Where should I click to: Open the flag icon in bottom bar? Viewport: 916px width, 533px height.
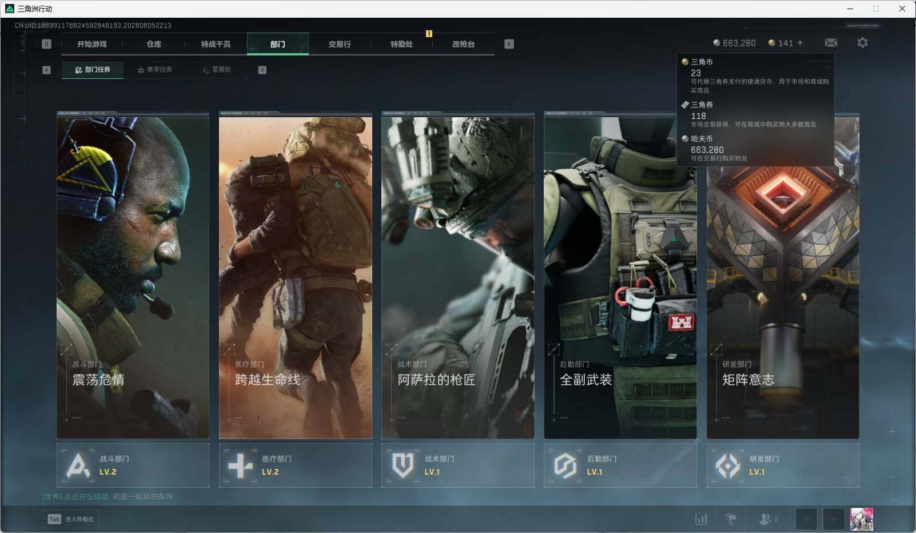[731, 519]
